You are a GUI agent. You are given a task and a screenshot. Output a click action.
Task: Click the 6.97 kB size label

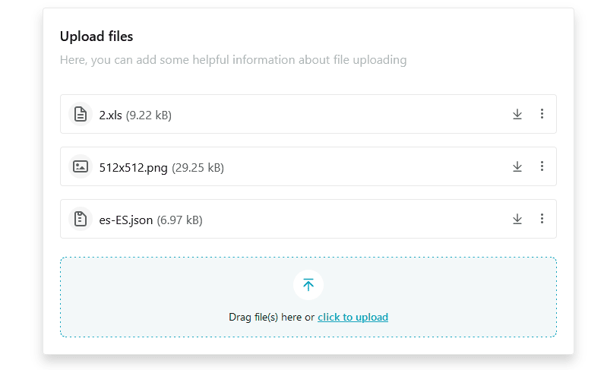(179, 220)
